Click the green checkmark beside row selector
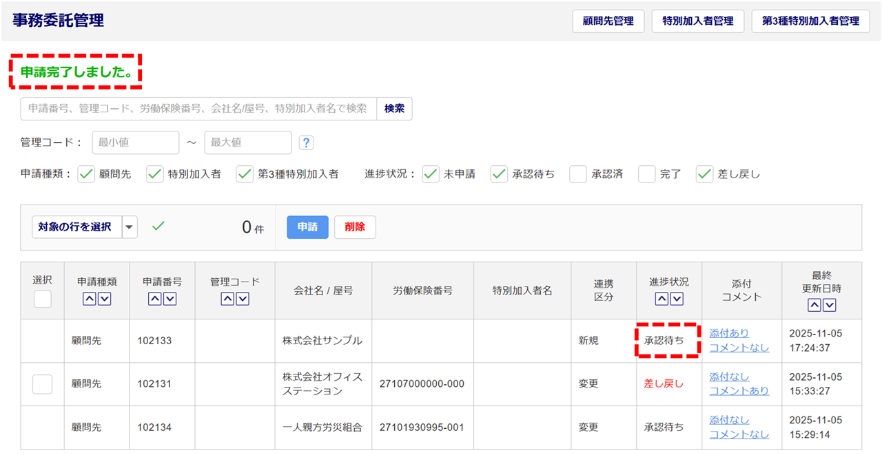882x455 pixels. click(158, 226)
